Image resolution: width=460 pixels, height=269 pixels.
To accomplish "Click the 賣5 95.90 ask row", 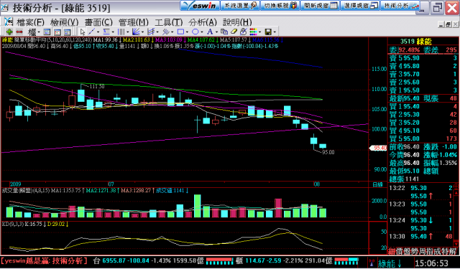I will 423,58.
